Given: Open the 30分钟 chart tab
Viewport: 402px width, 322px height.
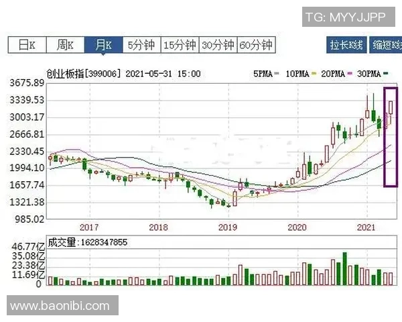Looking at the screenshot, I should pos(218,45).
